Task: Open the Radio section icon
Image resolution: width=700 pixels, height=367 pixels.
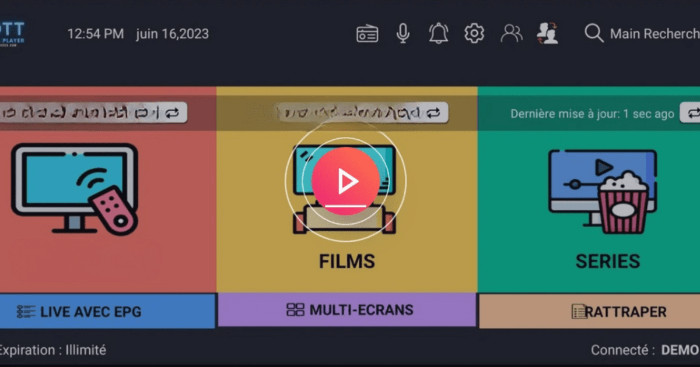Action: pos(366,33)
